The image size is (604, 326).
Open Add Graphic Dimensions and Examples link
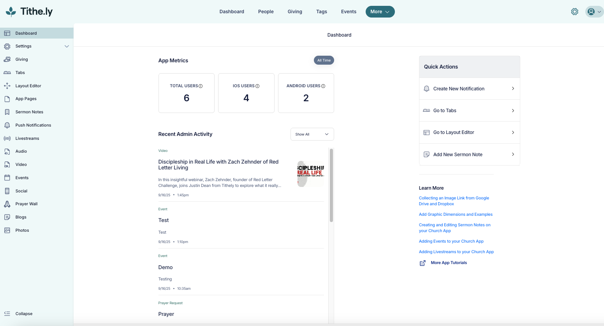[456, 214]
